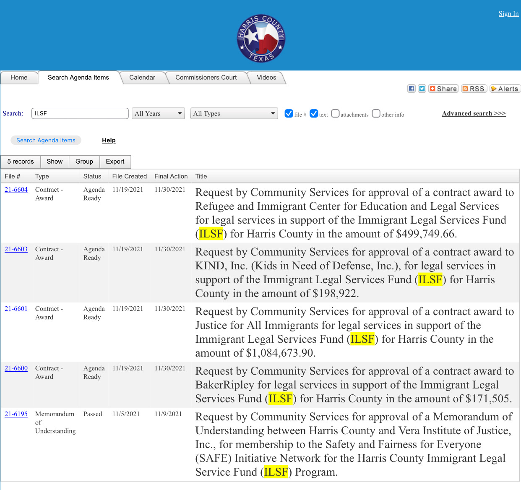Open the Commissioners Court tab

tap(206, 78)
